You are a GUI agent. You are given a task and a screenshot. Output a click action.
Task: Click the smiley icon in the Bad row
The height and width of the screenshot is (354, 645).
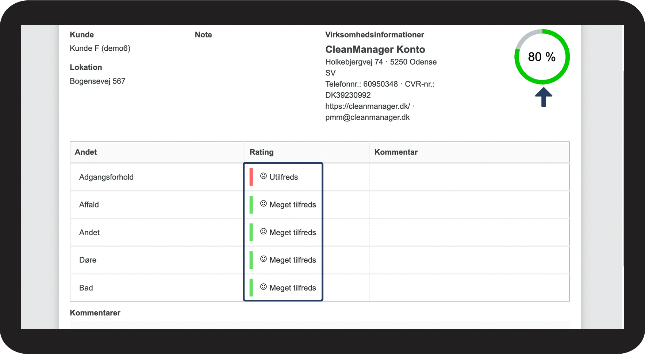(263, 287)
